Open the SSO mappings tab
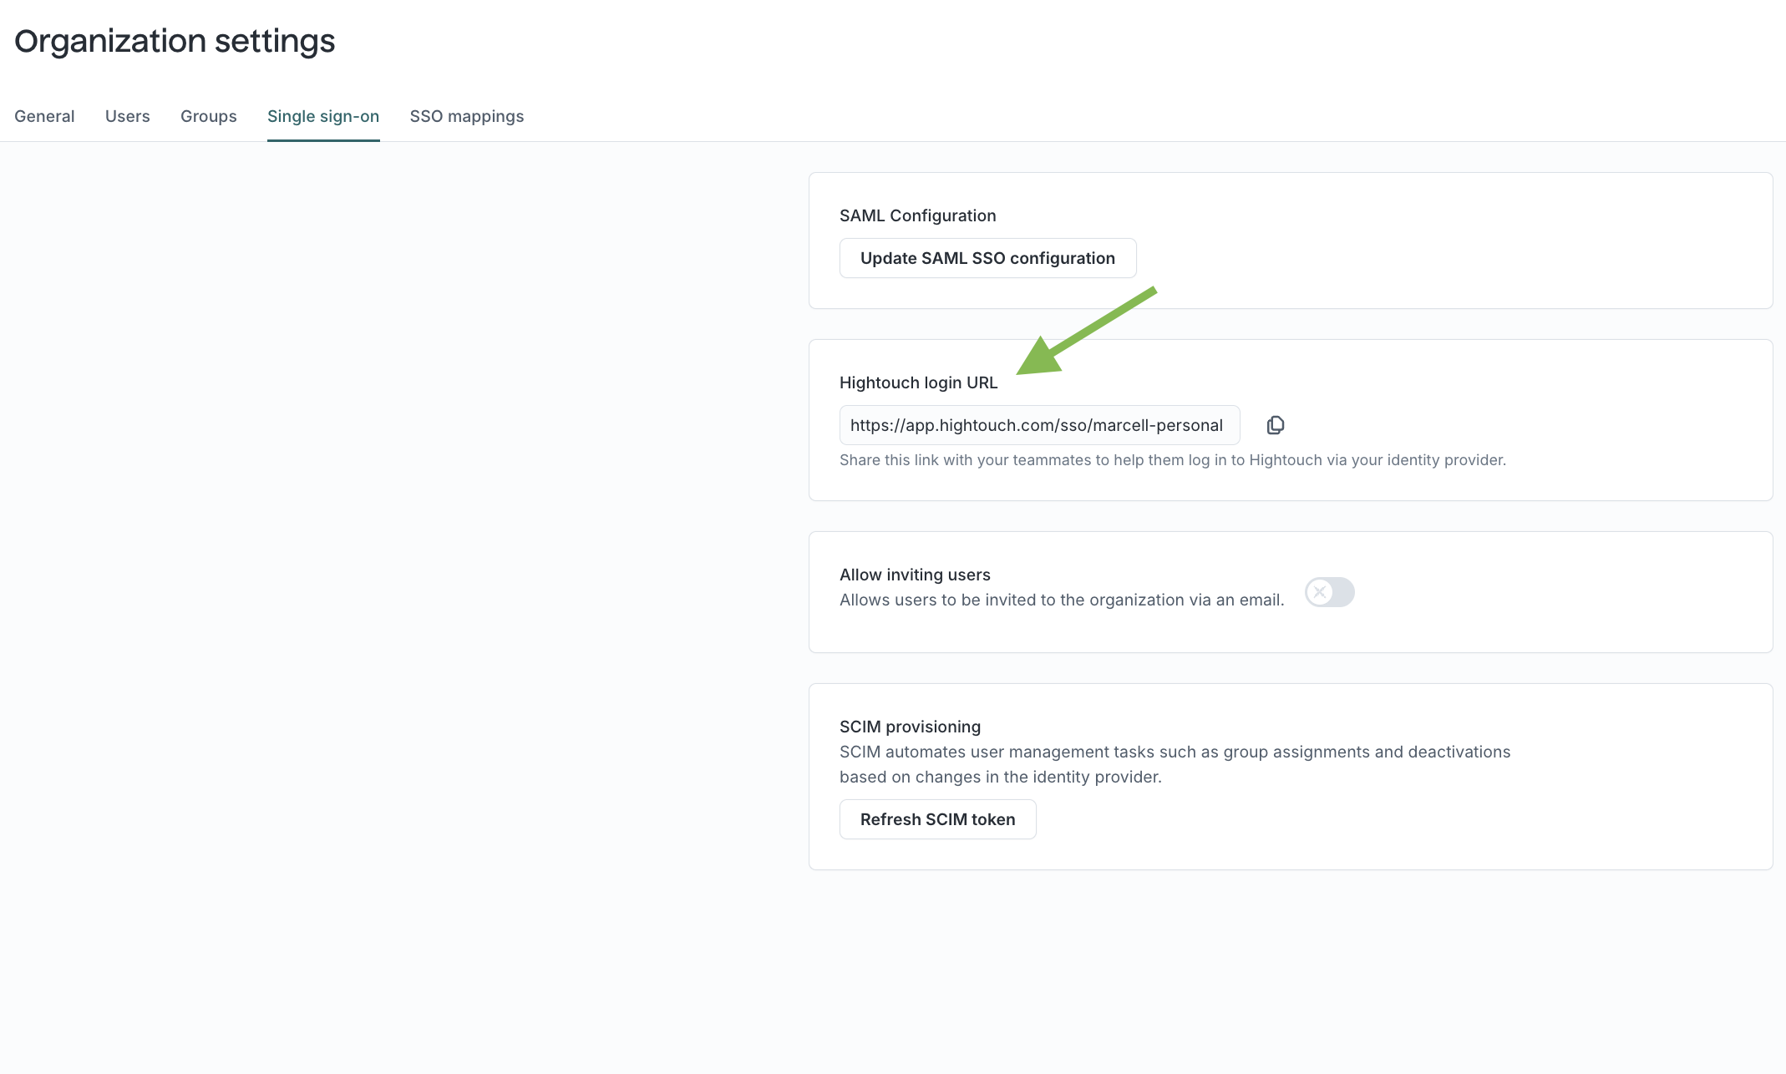Screen dimensions: 1786x1074 tap(466, 116)
